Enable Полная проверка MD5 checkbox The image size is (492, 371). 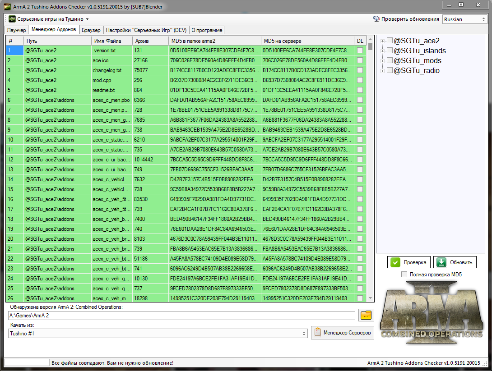point(404,275)
